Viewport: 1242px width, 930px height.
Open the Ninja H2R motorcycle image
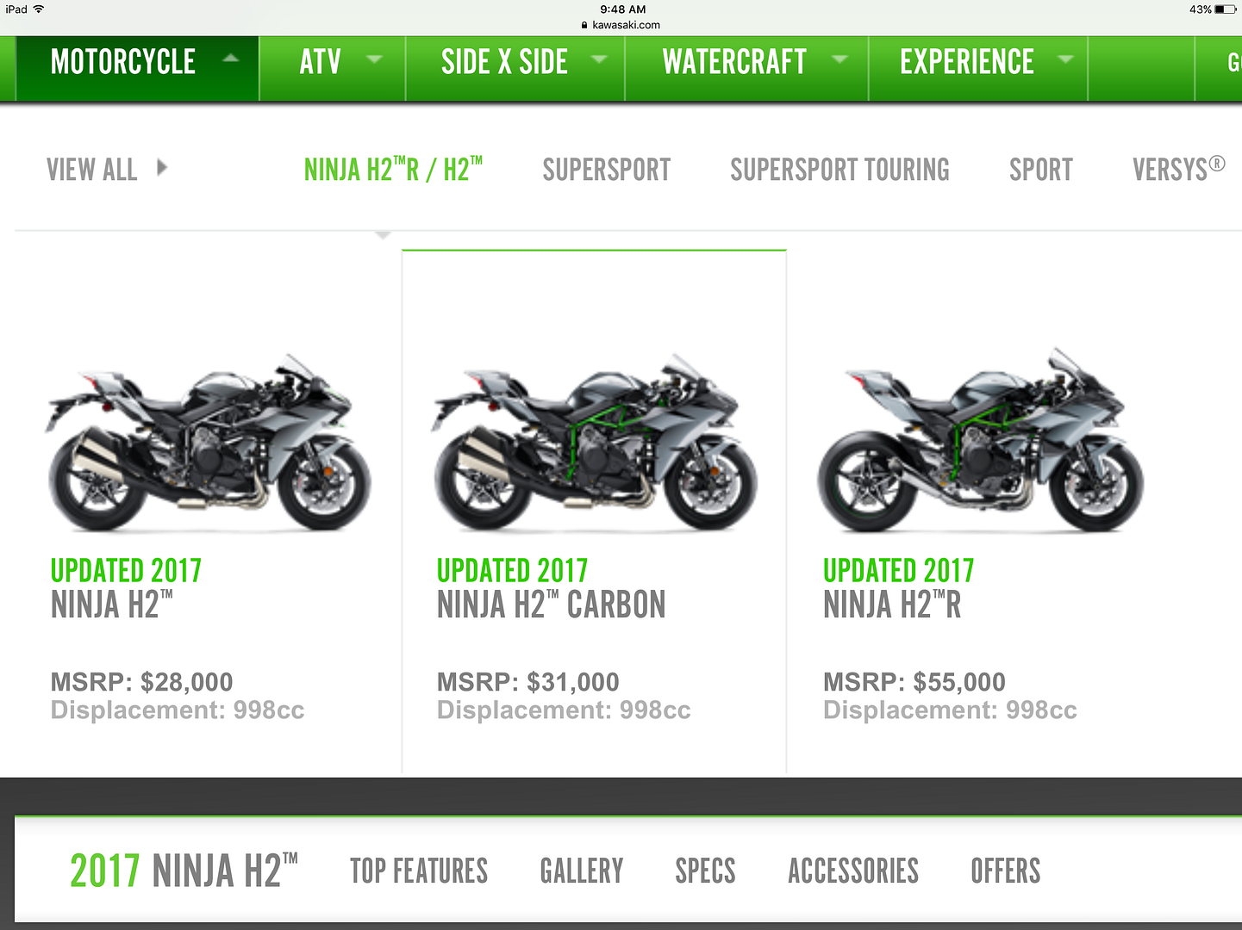[x=980, y=441]
